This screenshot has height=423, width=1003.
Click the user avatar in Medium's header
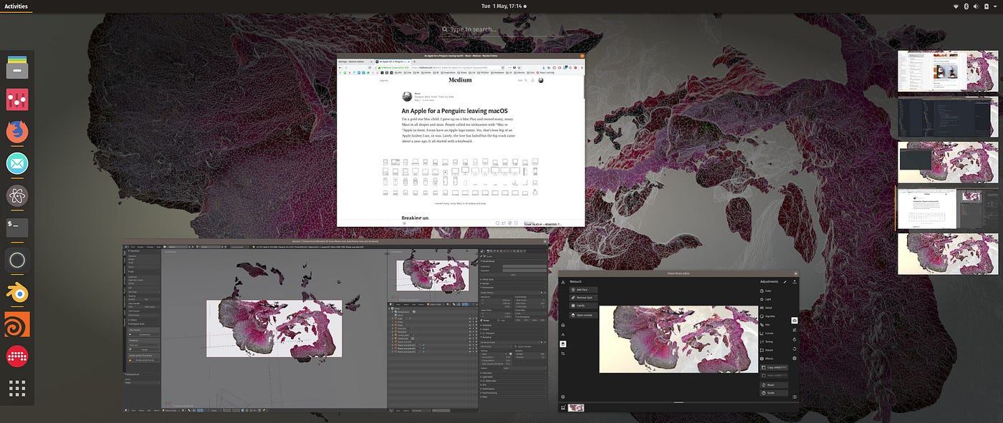pos(541,80)
